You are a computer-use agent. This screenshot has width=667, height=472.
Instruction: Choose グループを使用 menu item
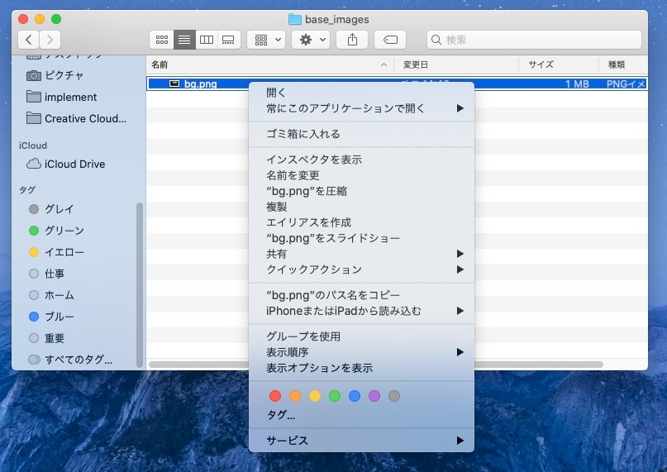click(361, 336)
